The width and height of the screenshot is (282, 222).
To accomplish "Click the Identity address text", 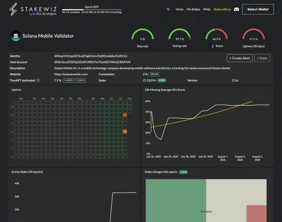I will pos(91,56).
